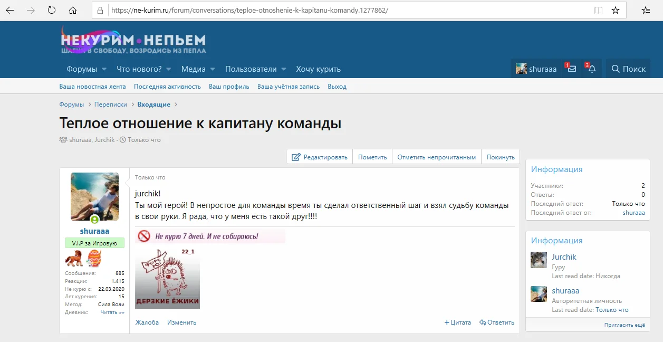Click Форумы breadcrumb
Screen dimensions: 663x342
click(x=72, y=104)
